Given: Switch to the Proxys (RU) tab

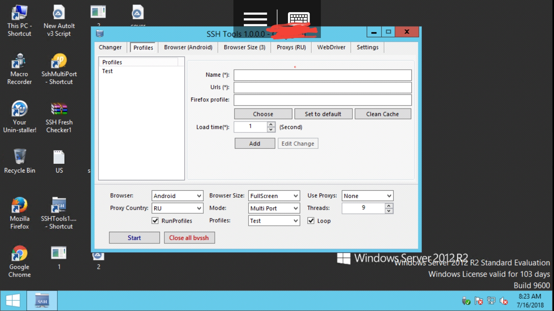Looking at the screenshot, I should click(x=291, y=48).
